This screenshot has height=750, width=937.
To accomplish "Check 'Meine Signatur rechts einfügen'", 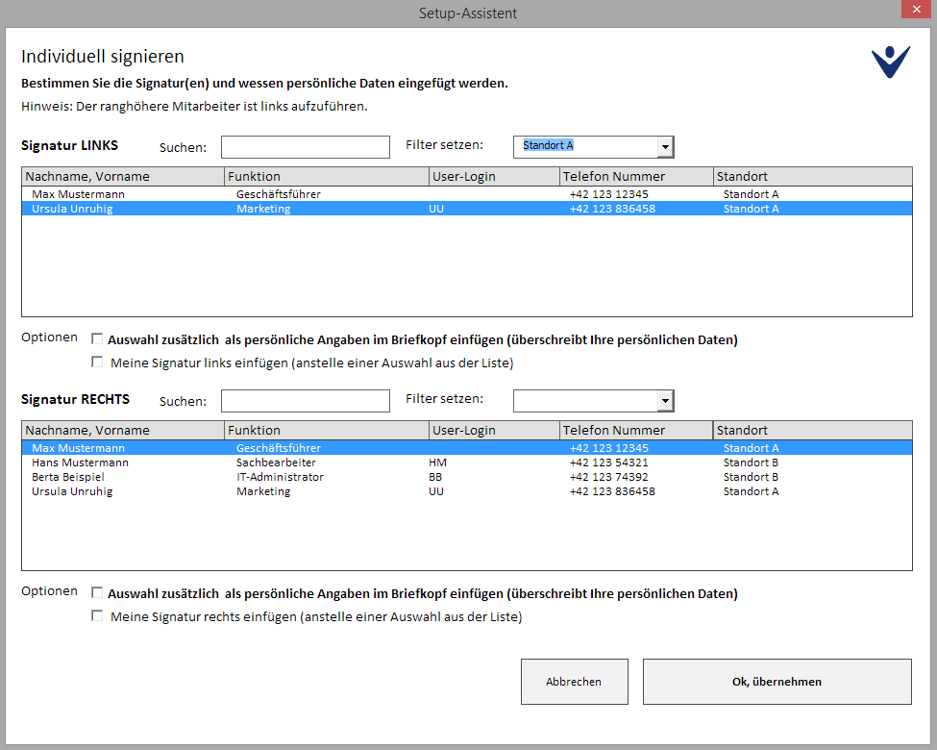I will tap(97, 616).
